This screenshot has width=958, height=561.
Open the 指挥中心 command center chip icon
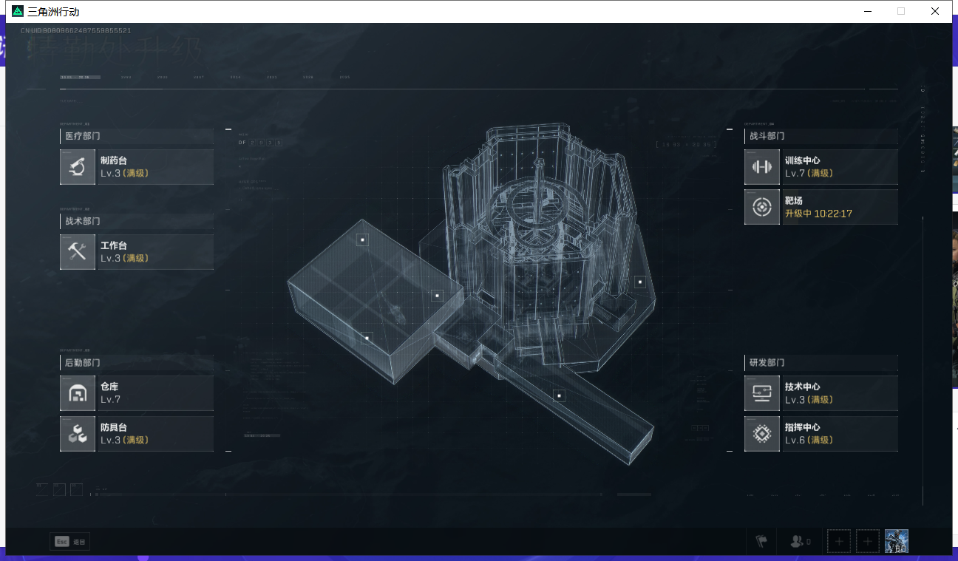[x=762, y=434]
